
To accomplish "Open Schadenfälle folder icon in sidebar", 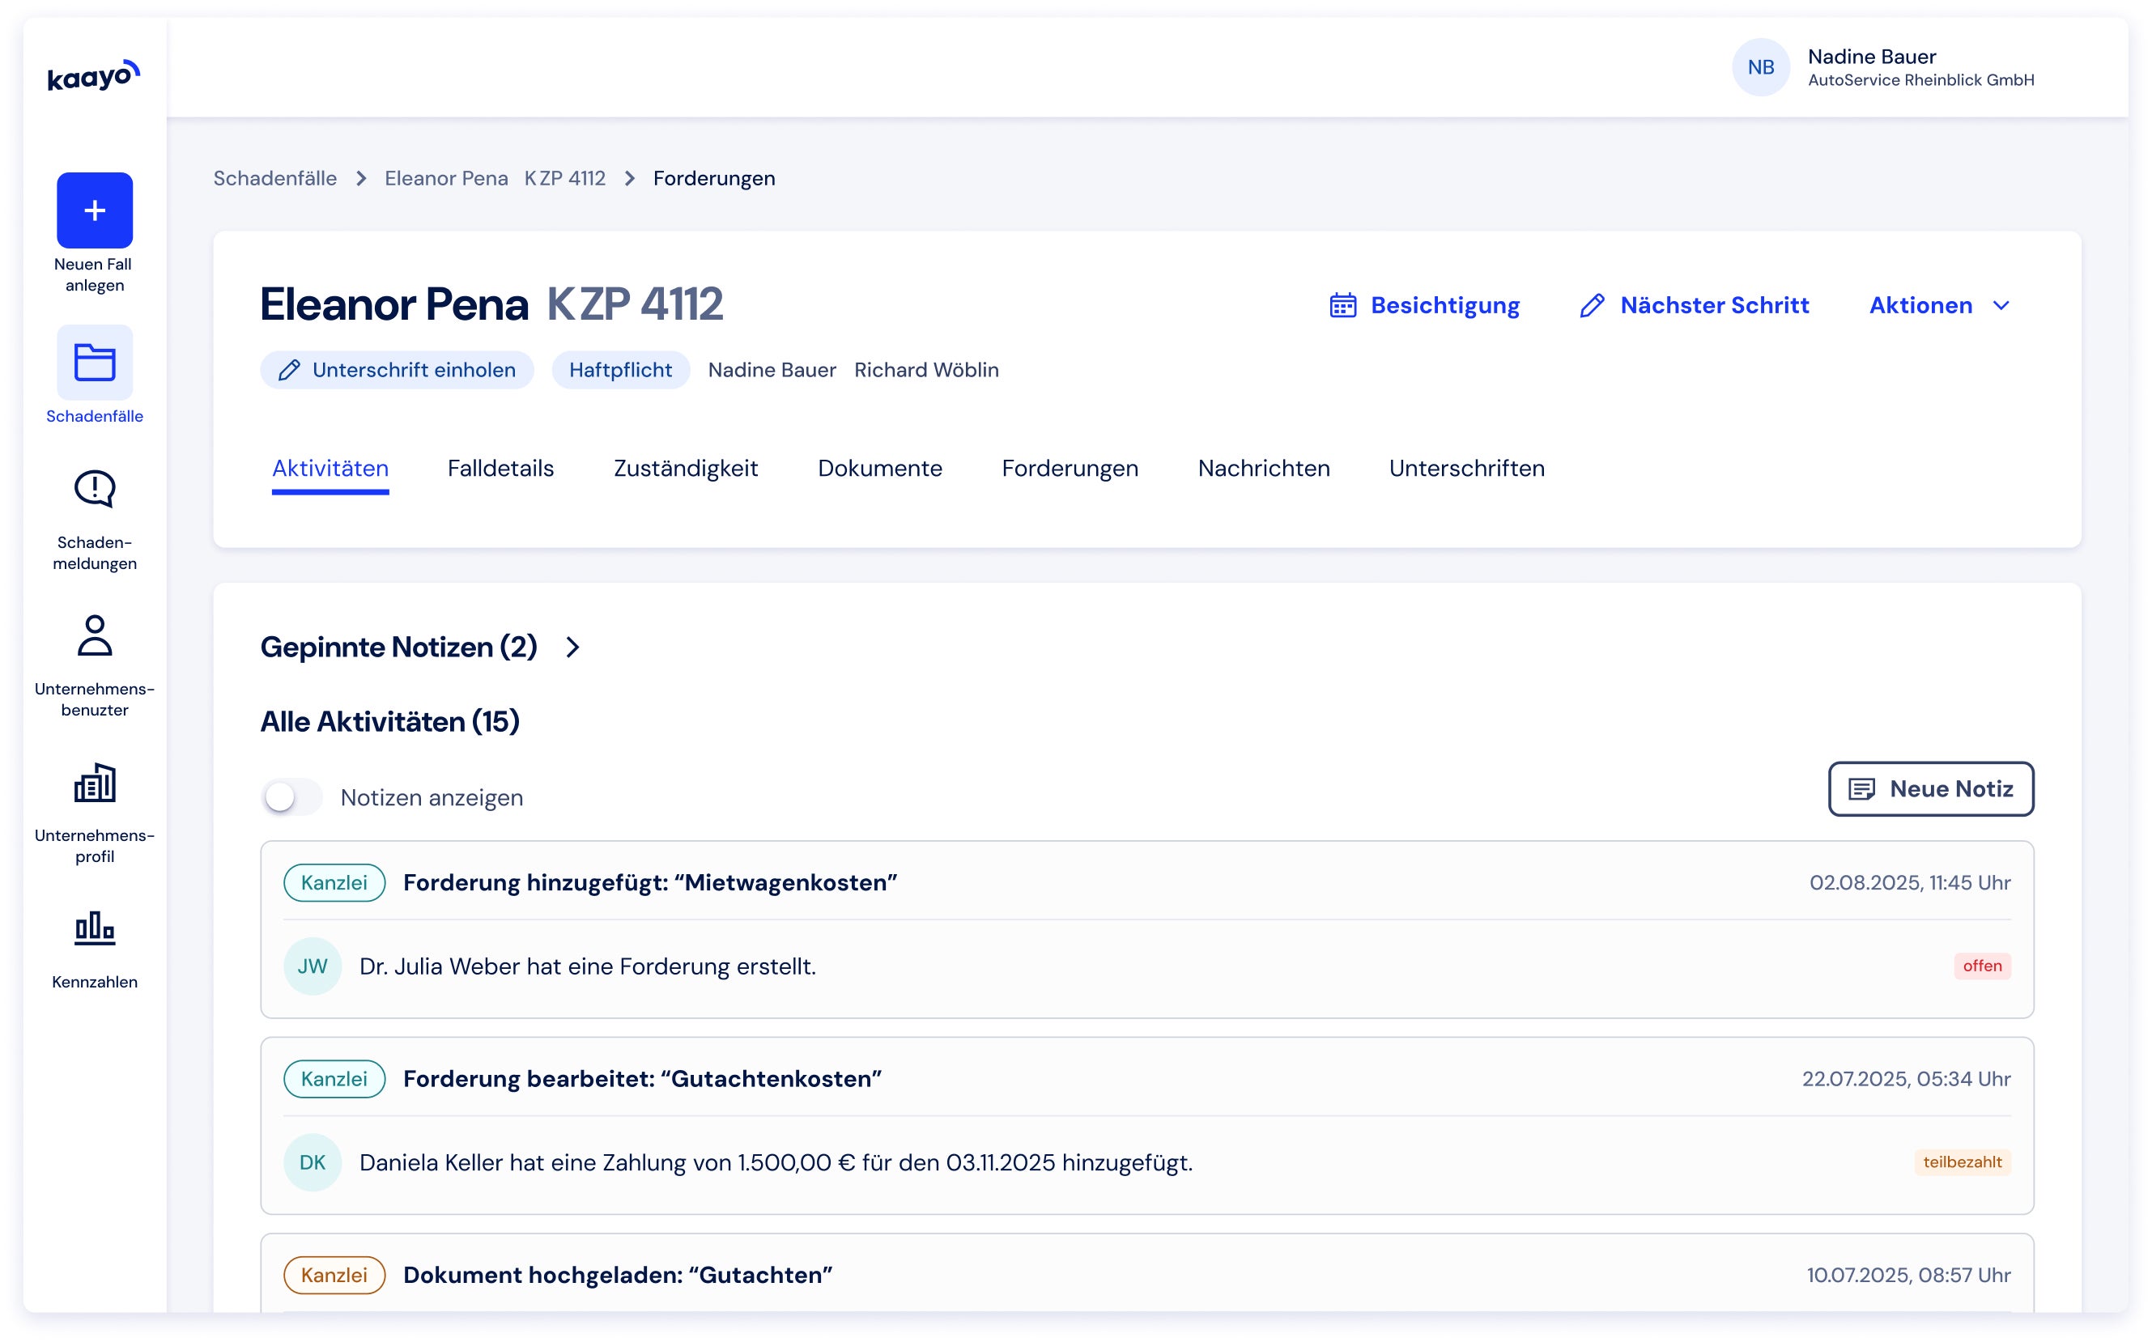I will (95, 362).
